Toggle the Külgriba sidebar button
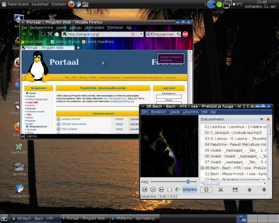 tap(190, 190)
